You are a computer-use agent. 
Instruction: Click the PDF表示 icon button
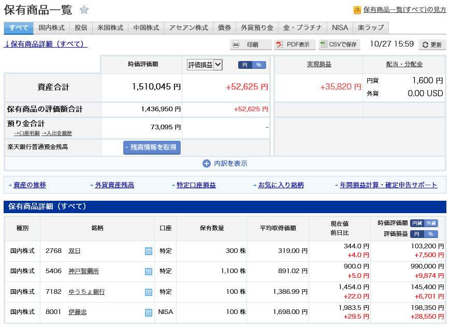click(280, 44)
